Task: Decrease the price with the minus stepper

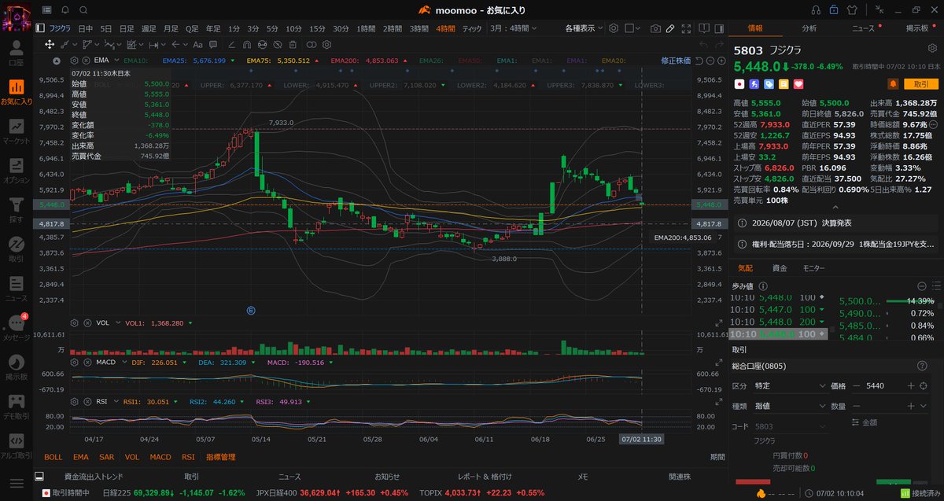Action: [x=856, y=386]
